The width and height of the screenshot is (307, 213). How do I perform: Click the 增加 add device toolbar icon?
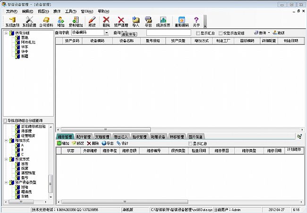[x=61, y=21]
